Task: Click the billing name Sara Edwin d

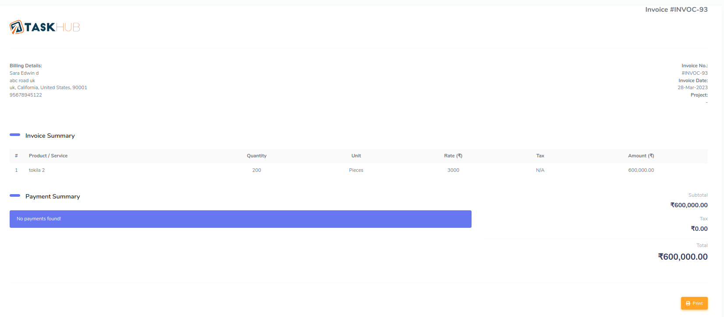Action: point(24,73)
